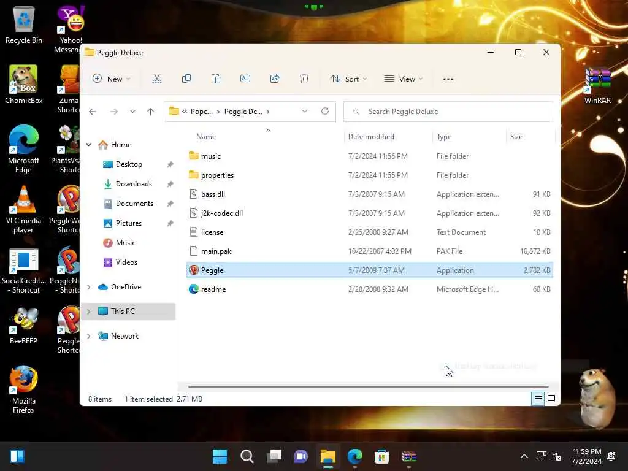Select BeeBEEP desktop icon
628x471 pixels.
pos(24,326)
